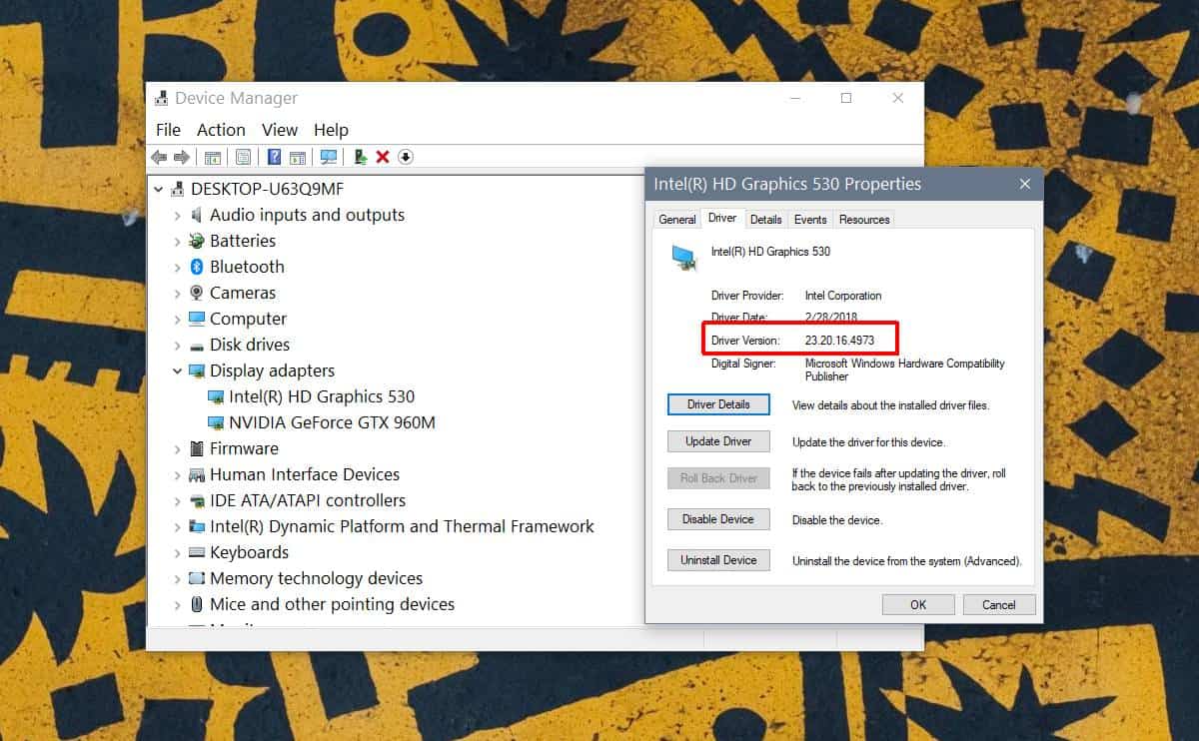Expand the Human Interface Devices chevron

[177, 474]
